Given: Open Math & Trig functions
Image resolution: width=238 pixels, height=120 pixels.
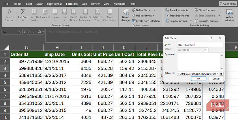Looking at the screenshot, I should pos(98,15).
